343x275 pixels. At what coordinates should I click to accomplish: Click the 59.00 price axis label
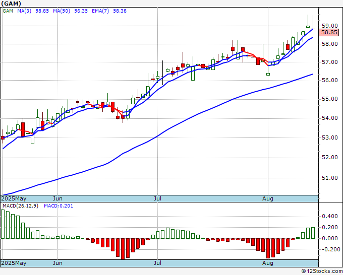tap(330, 26)
